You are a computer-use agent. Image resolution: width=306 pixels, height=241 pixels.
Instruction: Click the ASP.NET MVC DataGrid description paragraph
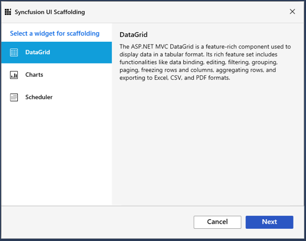(205, 62)
